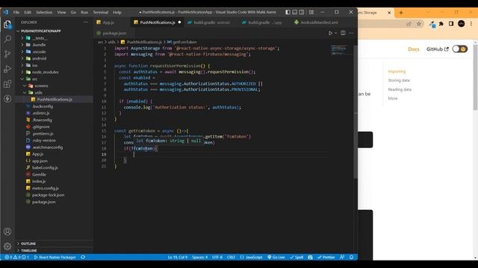
Task: Expand the android folder
Action: point(40,58)
